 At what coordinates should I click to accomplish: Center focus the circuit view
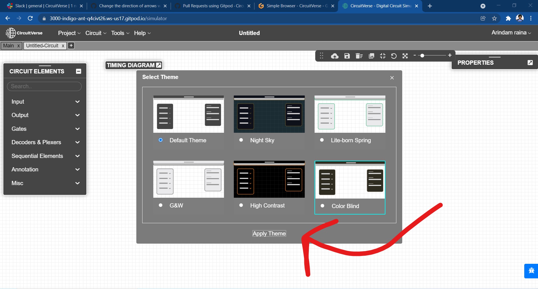(x=382, y=56)
